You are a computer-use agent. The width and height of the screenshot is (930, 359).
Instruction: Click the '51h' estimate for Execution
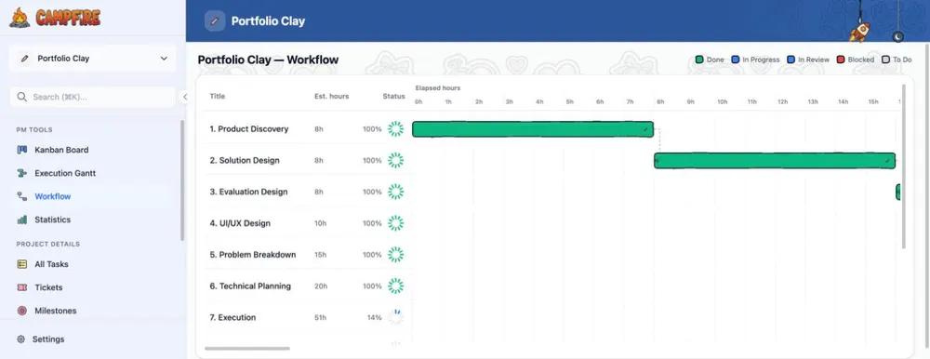320,317
